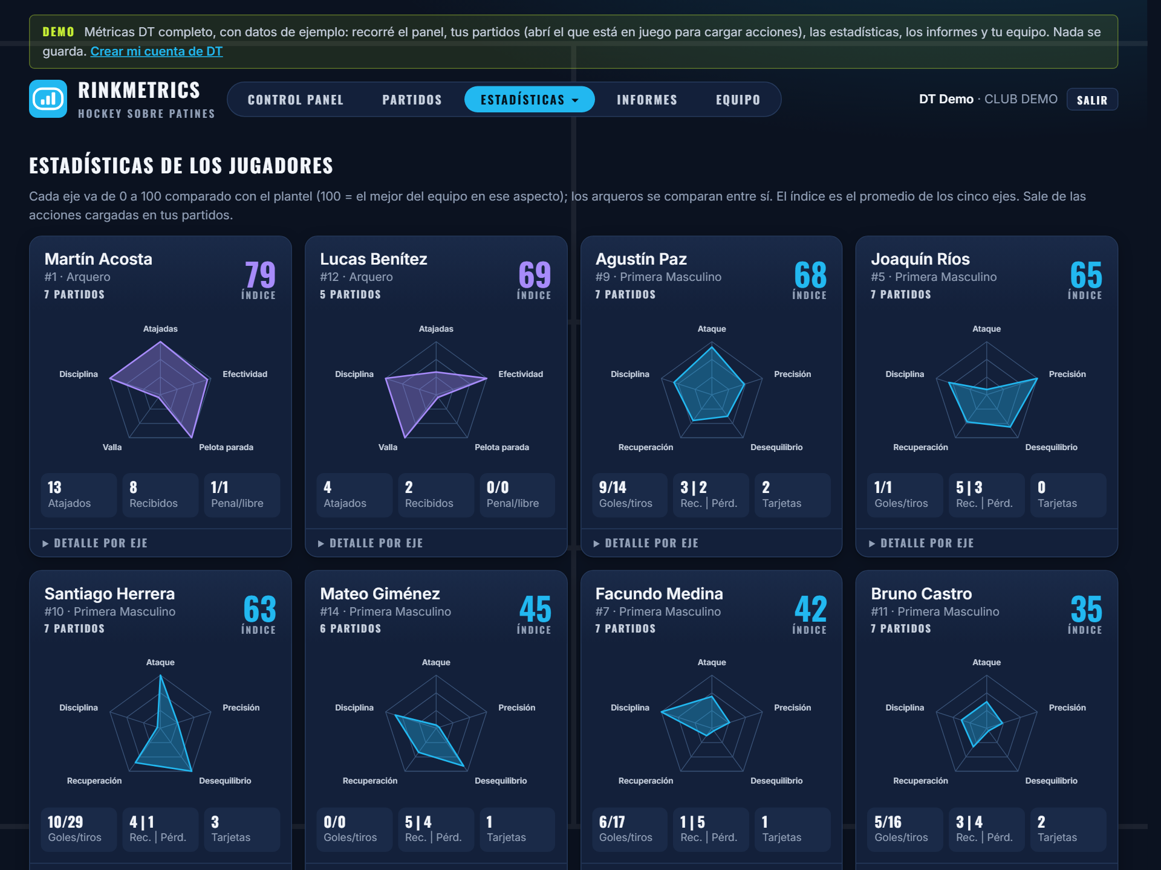Click the 10/29 Goles/tiros stat box

coord(79,830)
